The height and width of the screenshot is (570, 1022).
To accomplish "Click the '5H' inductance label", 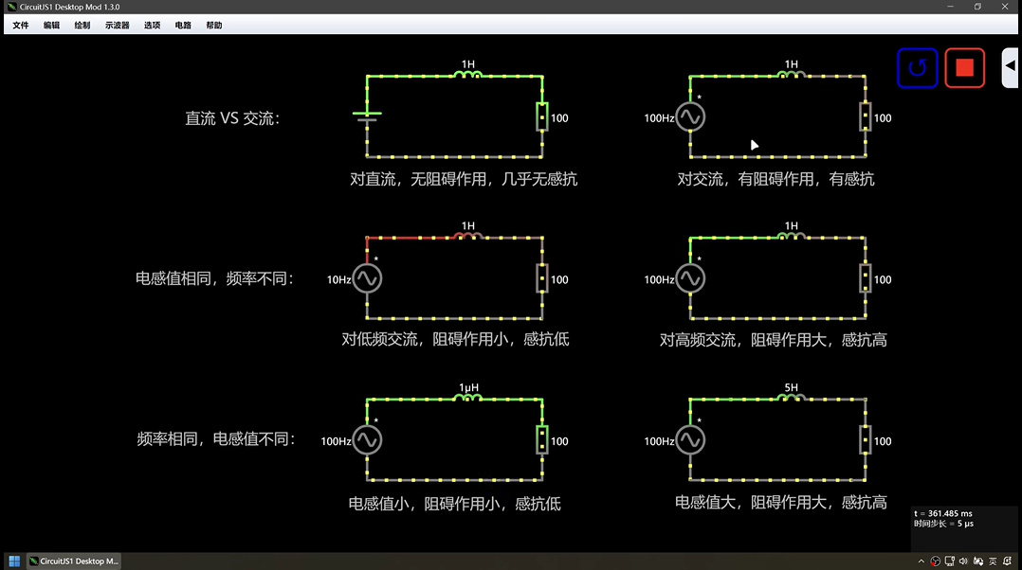I will pyautogui.click(x=792, y=387).
